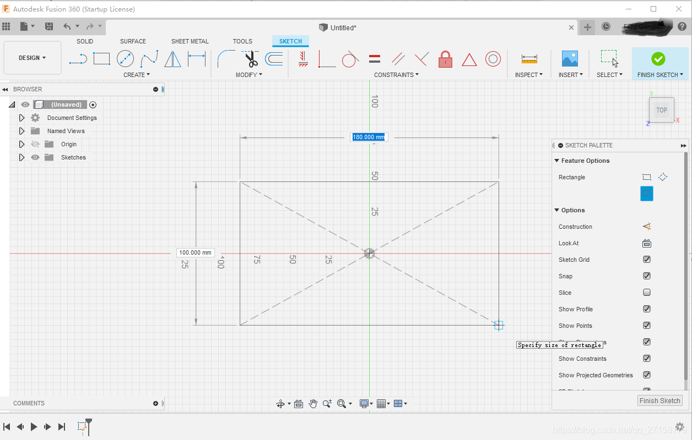Click the Insert image icon
This screenshot has height=440, width=692.
tap(569, 59)
